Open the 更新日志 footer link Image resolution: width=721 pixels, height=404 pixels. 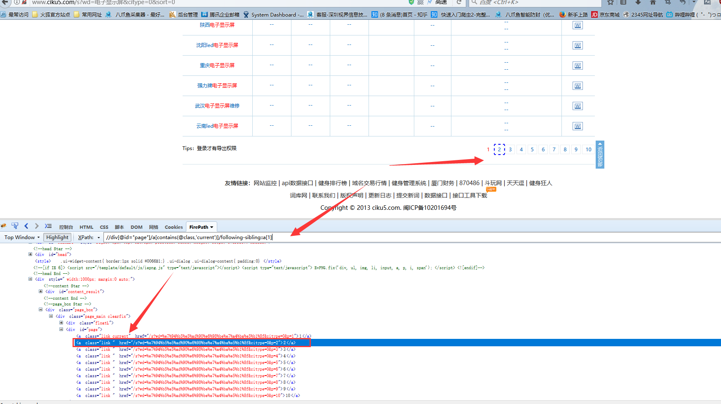pyautogui.click(x=380, y=195)
